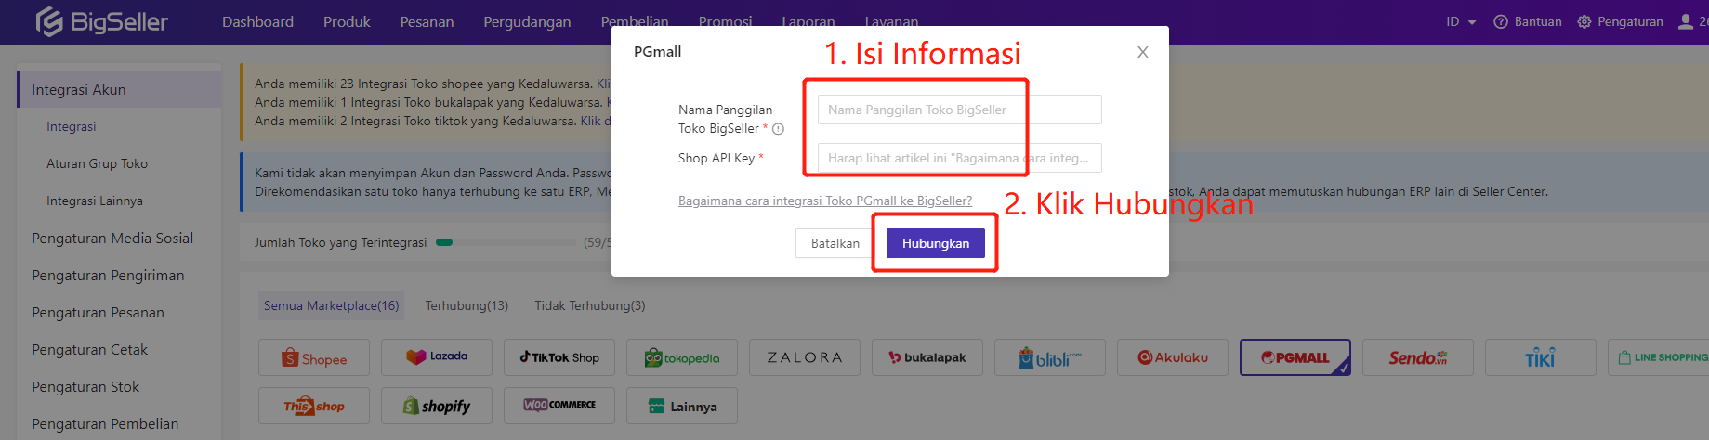Click info icon next to Toko BigSeller
The height and width of the screenshot is (440, 1709).
pos(778,129)
